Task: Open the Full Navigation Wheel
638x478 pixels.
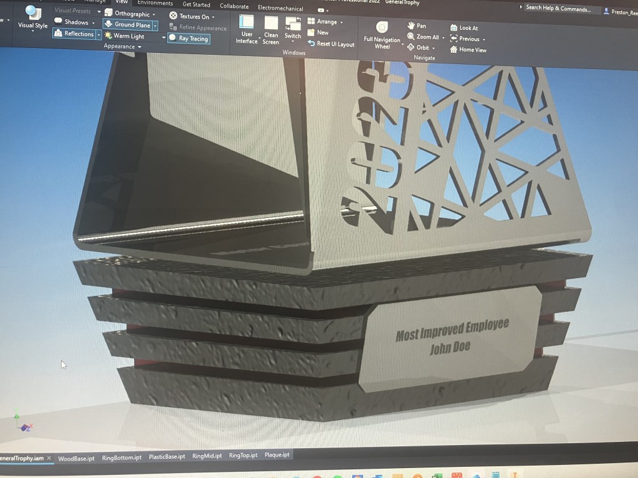Action: point(382,27)
